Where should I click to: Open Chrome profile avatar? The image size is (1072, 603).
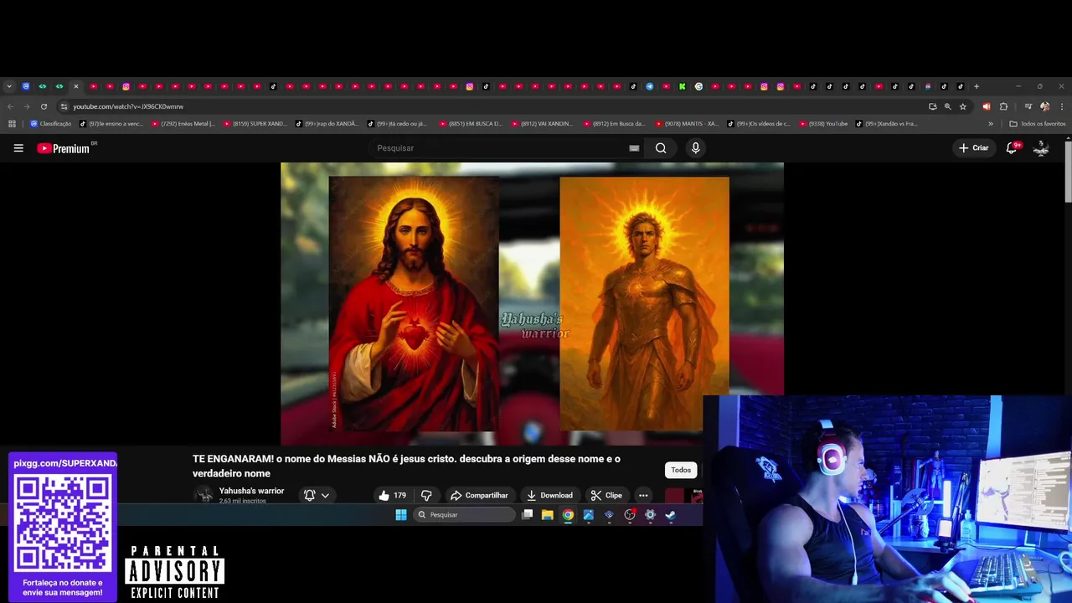click(1044, 106)
